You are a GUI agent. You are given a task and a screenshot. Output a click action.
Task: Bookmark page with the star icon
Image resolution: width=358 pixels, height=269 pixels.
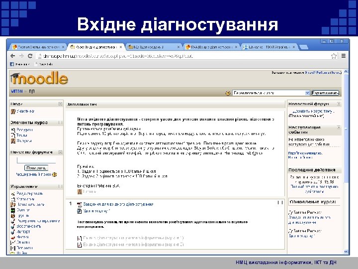click(x=334, y=56)
